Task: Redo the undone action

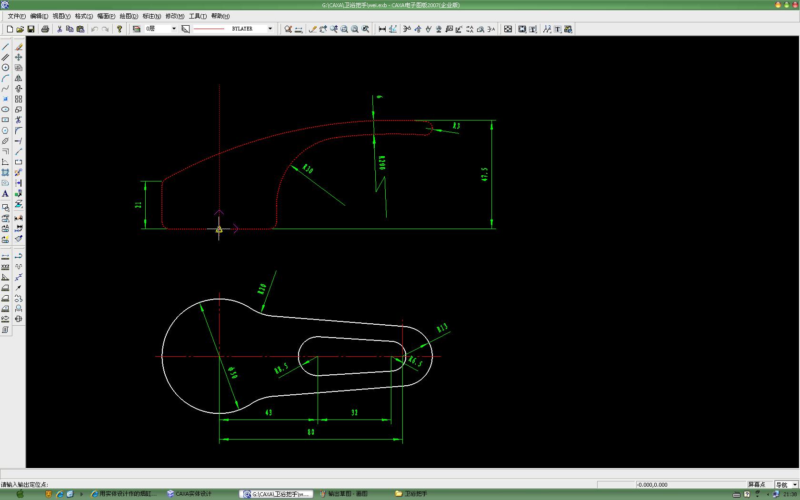Action: pos(105,29)
